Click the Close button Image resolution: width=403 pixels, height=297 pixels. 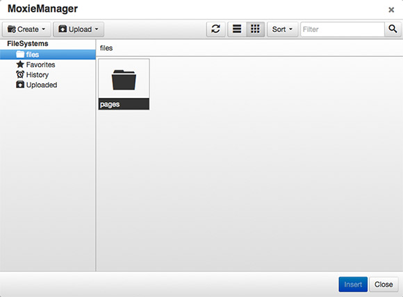click(384, 285)
